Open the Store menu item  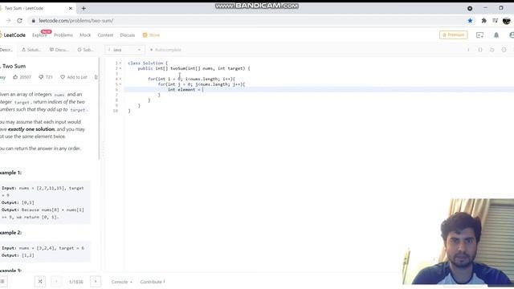[x=151, y=35]
